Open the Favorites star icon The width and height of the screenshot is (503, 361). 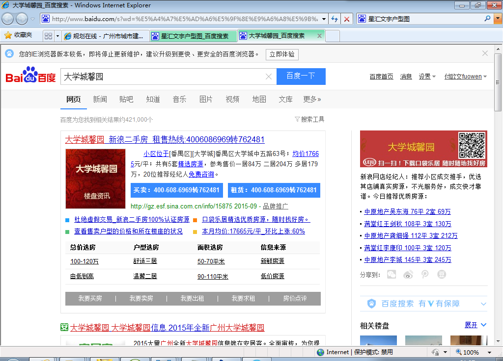pos(8,35)
